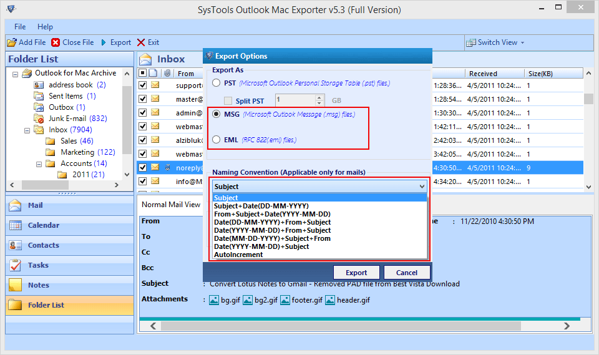Click the Calendar icon in sidebar
The image size is (599, 355).
(x=15, y=225)
